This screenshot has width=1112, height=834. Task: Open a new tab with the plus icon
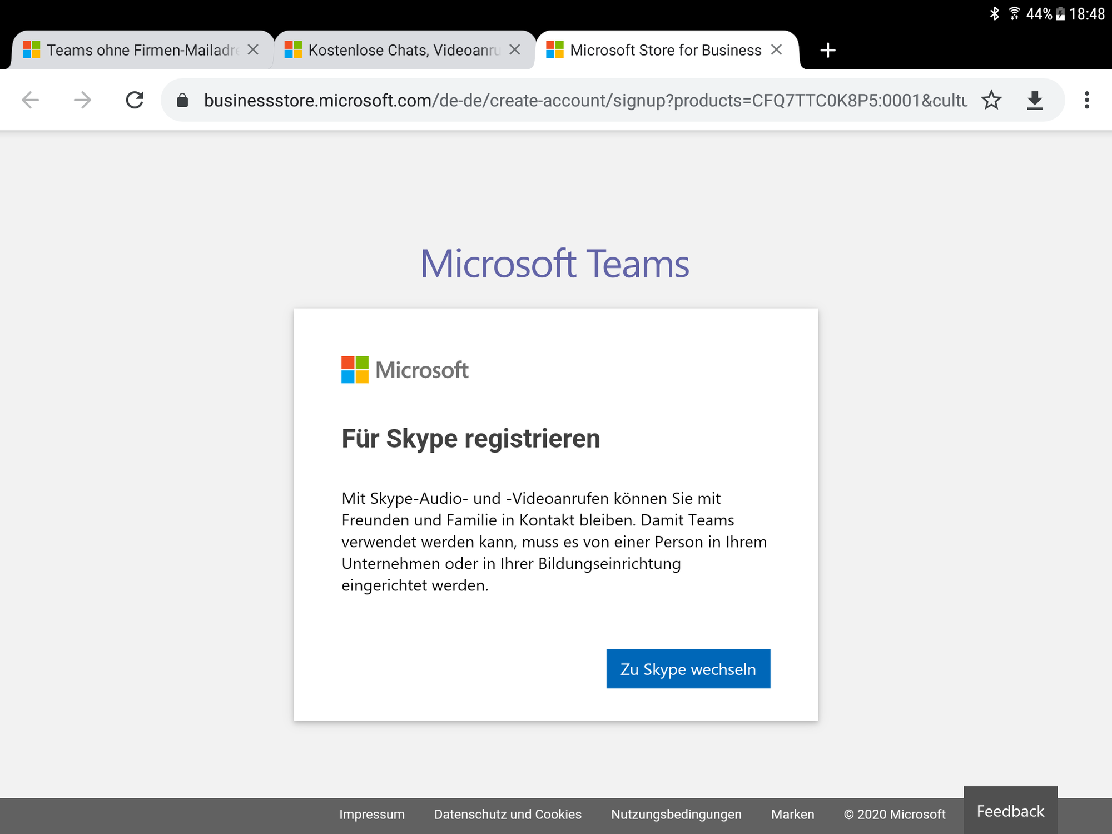[x=828, y=50]
